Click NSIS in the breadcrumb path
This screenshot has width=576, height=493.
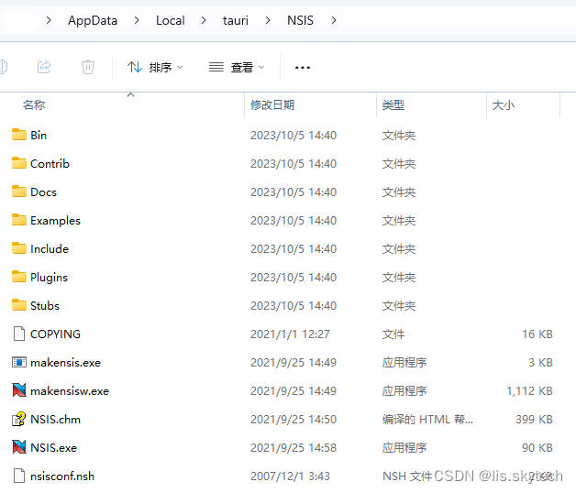pos(300,20)
